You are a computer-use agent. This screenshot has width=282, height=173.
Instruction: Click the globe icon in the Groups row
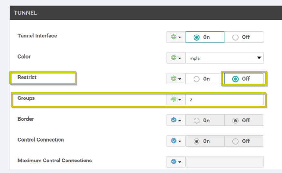174,99
